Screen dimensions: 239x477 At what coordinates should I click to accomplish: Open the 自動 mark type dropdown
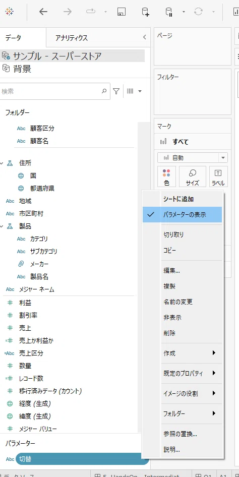pyautogui.click(x=193, y=158)
